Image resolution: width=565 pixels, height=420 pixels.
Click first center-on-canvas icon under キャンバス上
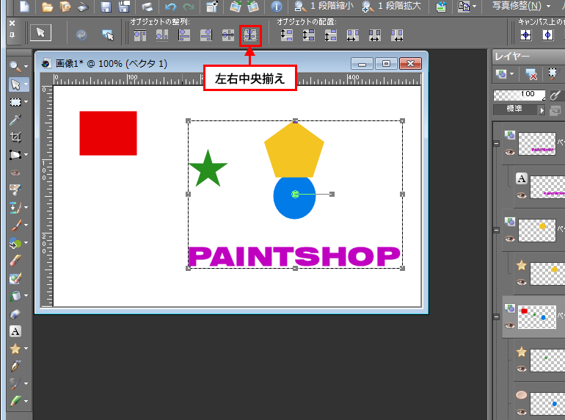click(x=525, y=35)
